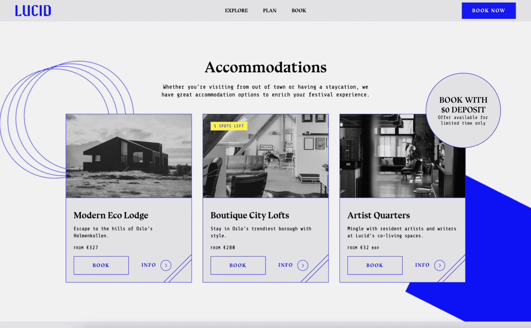Select Plan in the top navigation

[x=270, y=11]
